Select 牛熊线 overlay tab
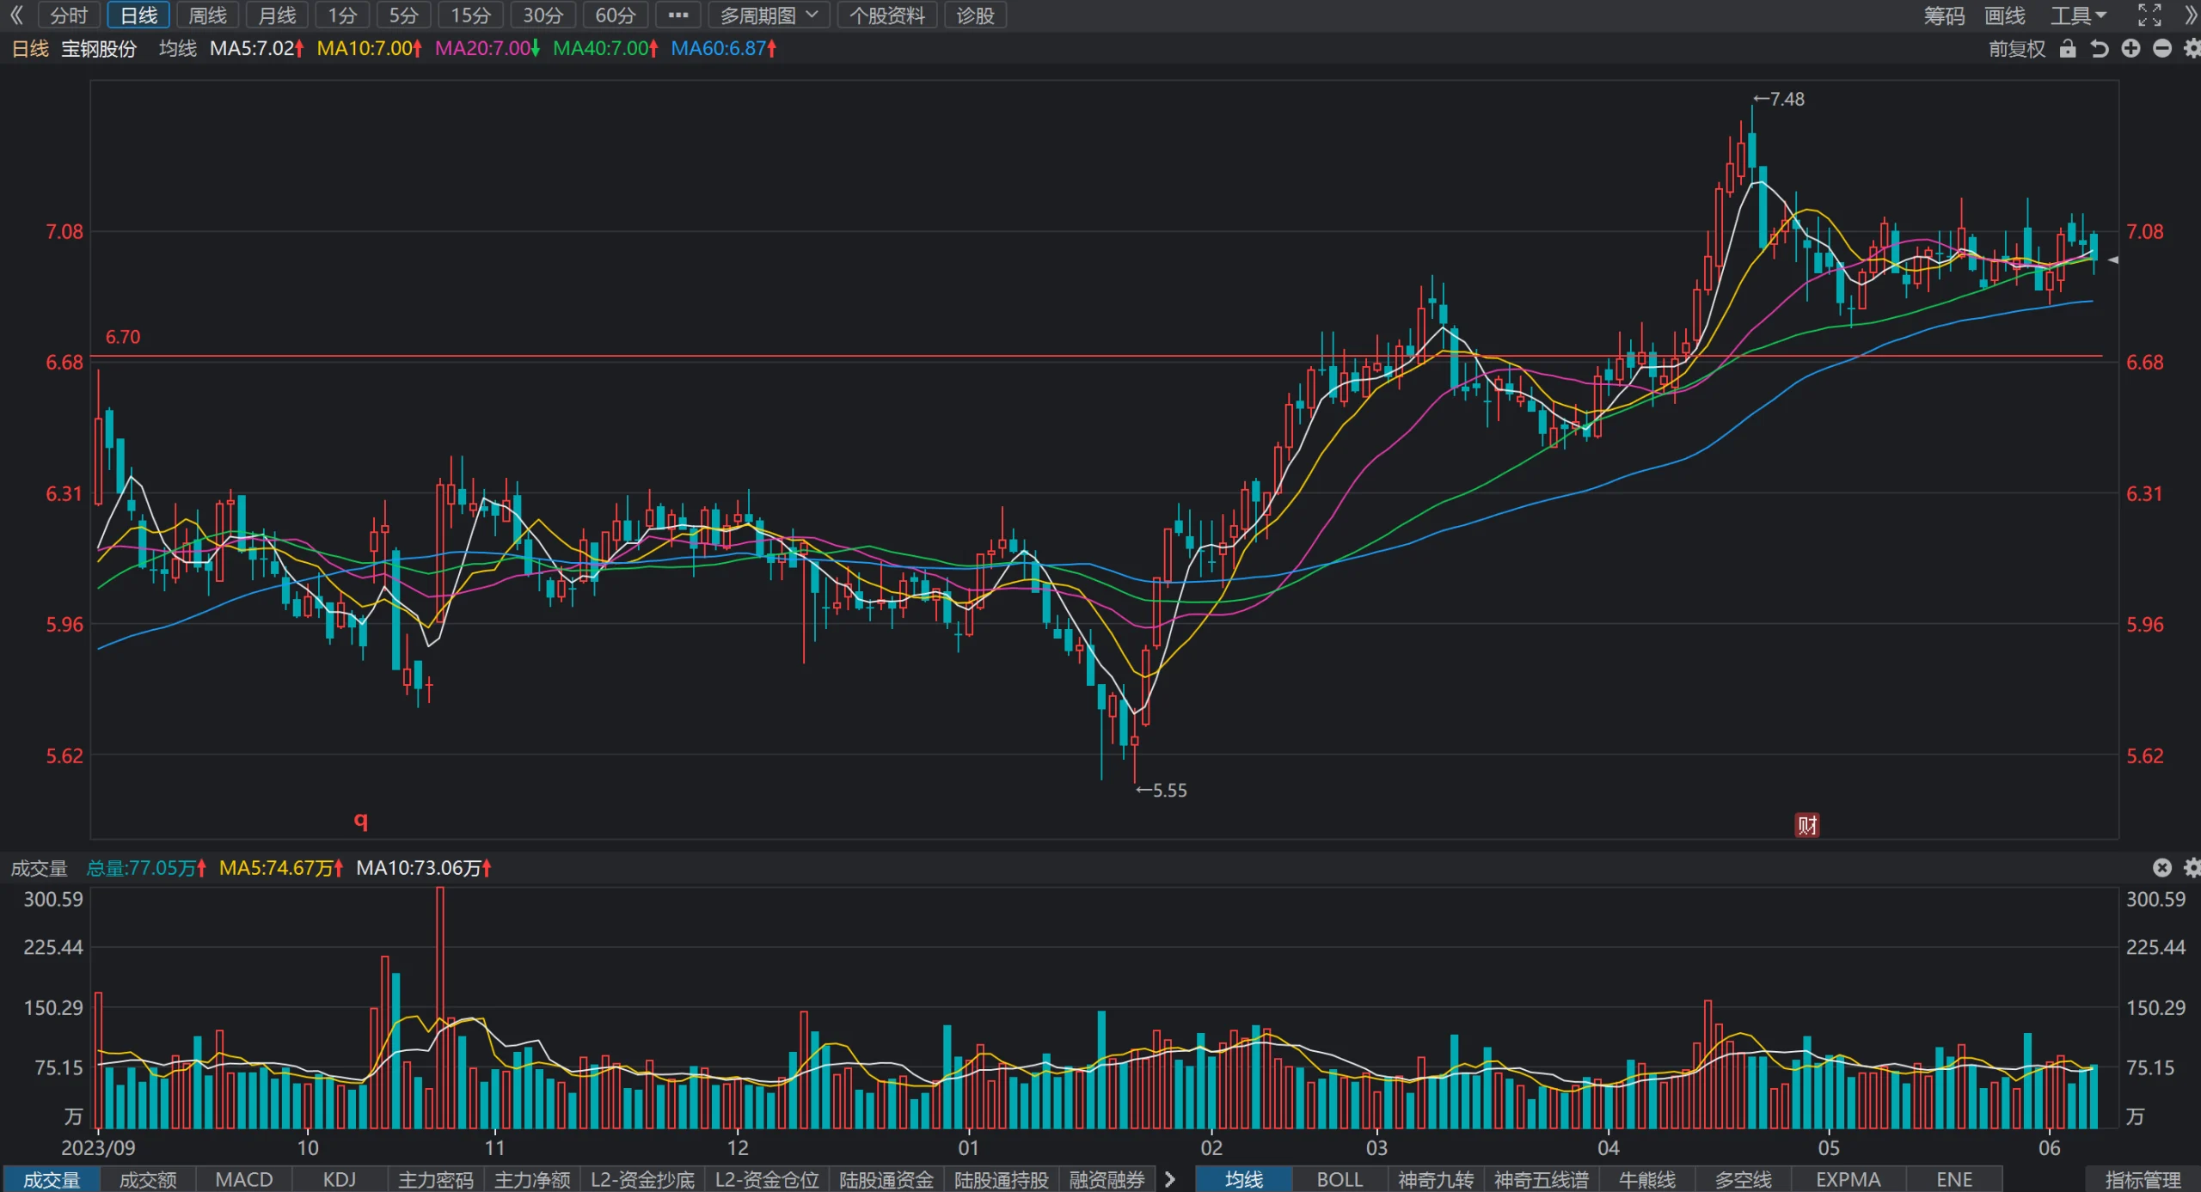 [x=1647, y=1180]
